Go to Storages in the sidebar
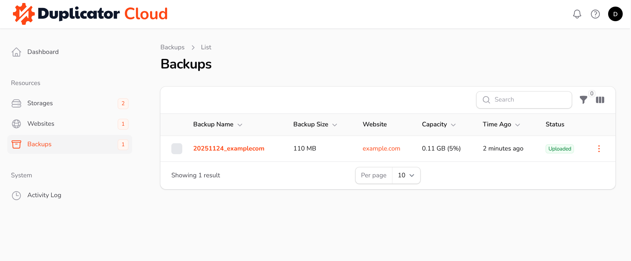This screenshot has height=261, width=631. tap(40, 103)
